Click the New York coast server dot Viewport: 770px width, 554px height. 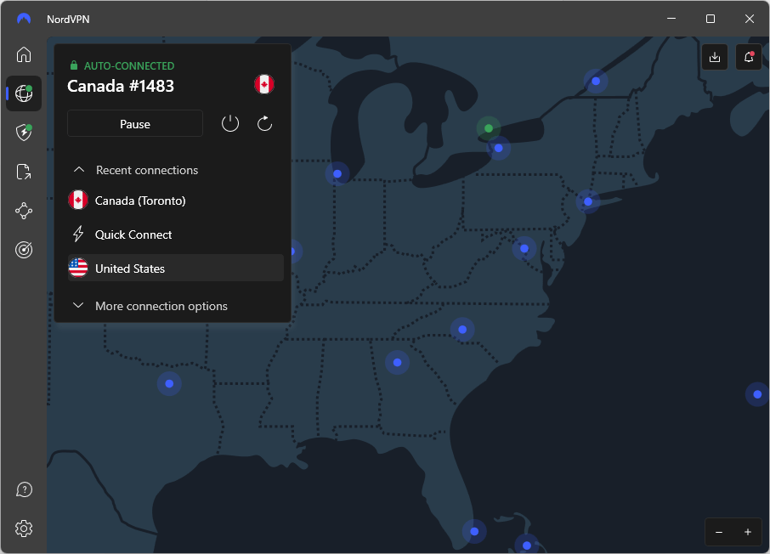point(588,201)
